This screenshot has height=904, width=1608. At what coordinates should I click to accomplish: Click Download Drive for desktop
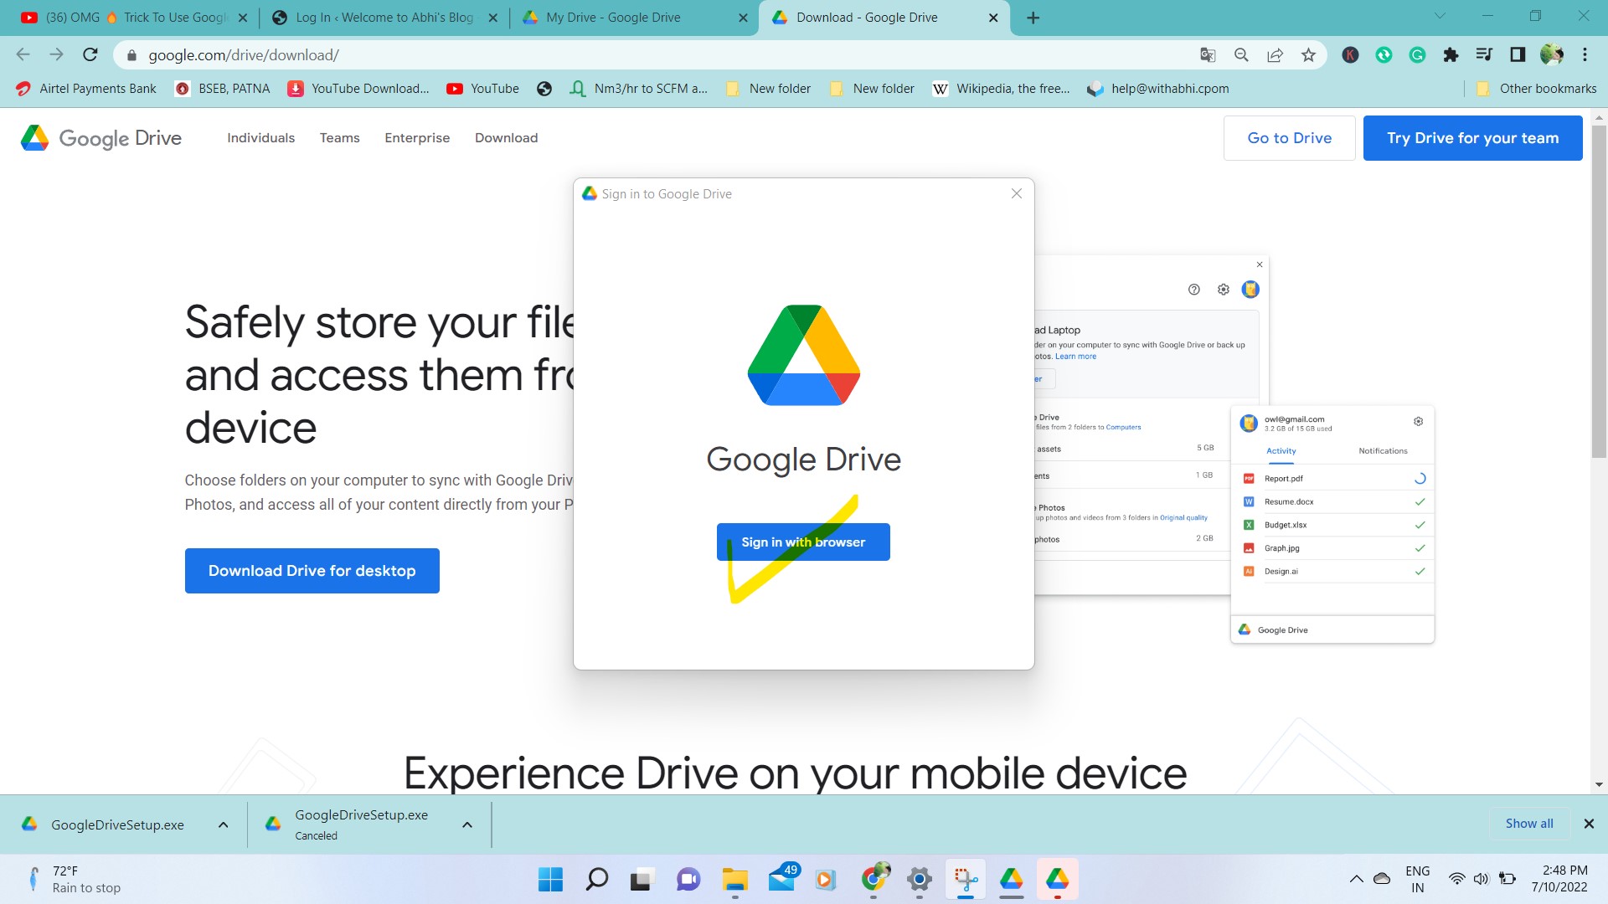coord(312,571)
